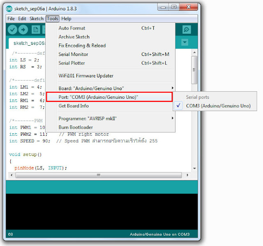Click the vertical scrollbar up arrow

(194, 52)
